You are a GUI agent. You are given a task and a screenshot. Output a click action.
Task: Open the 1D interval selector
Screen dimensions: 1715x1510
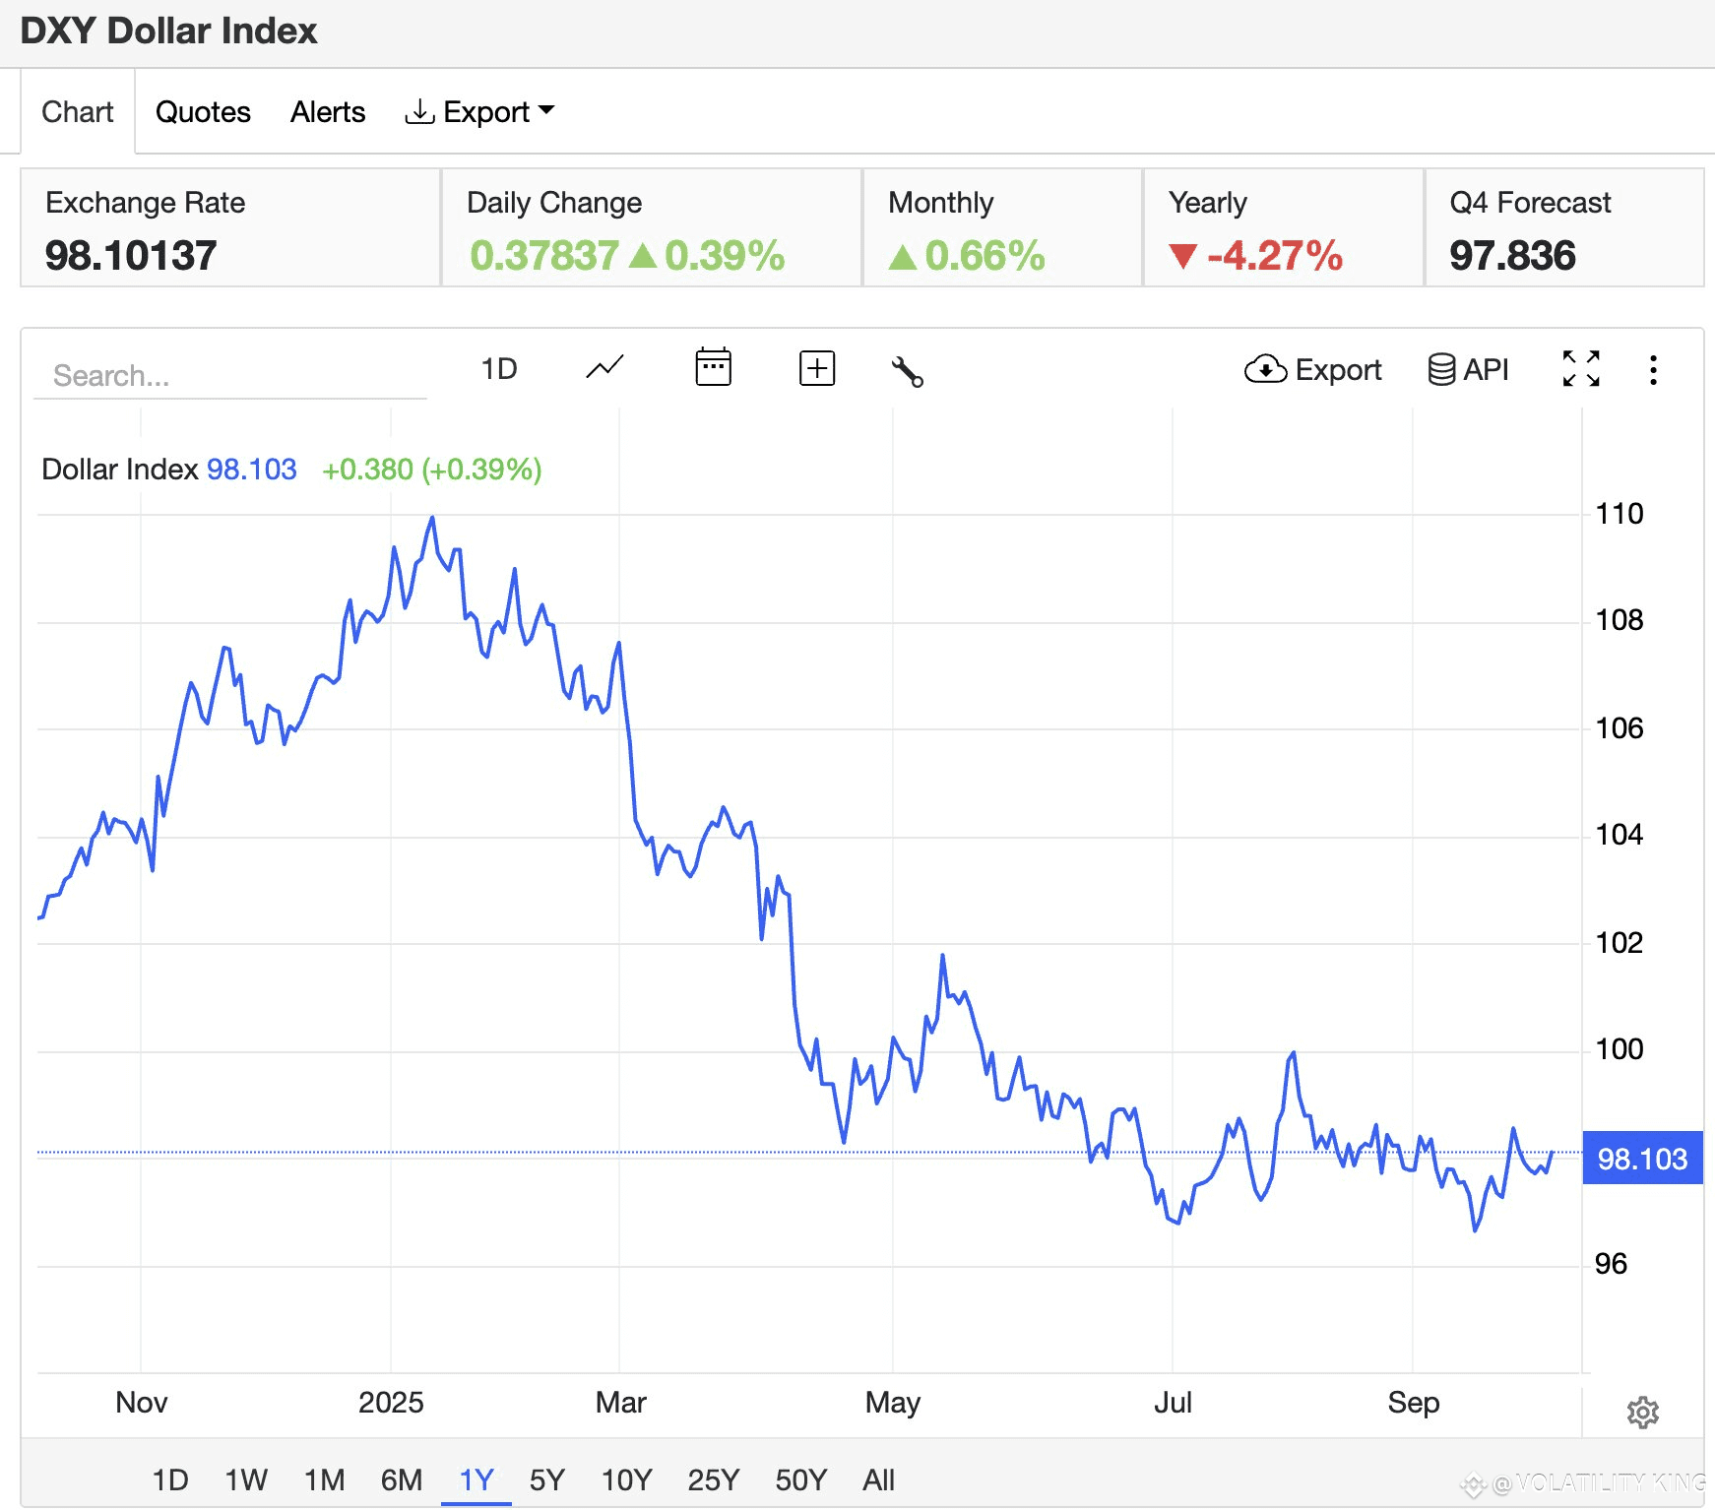click(499, 369)
